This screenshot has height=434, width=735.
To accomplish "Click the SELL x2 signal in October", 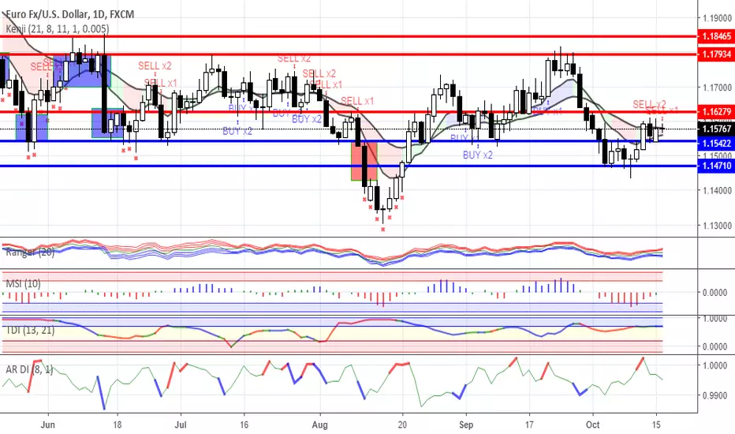I will 649,103.
